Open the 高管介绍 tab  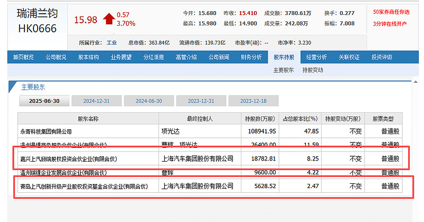(x=187, y=57)
